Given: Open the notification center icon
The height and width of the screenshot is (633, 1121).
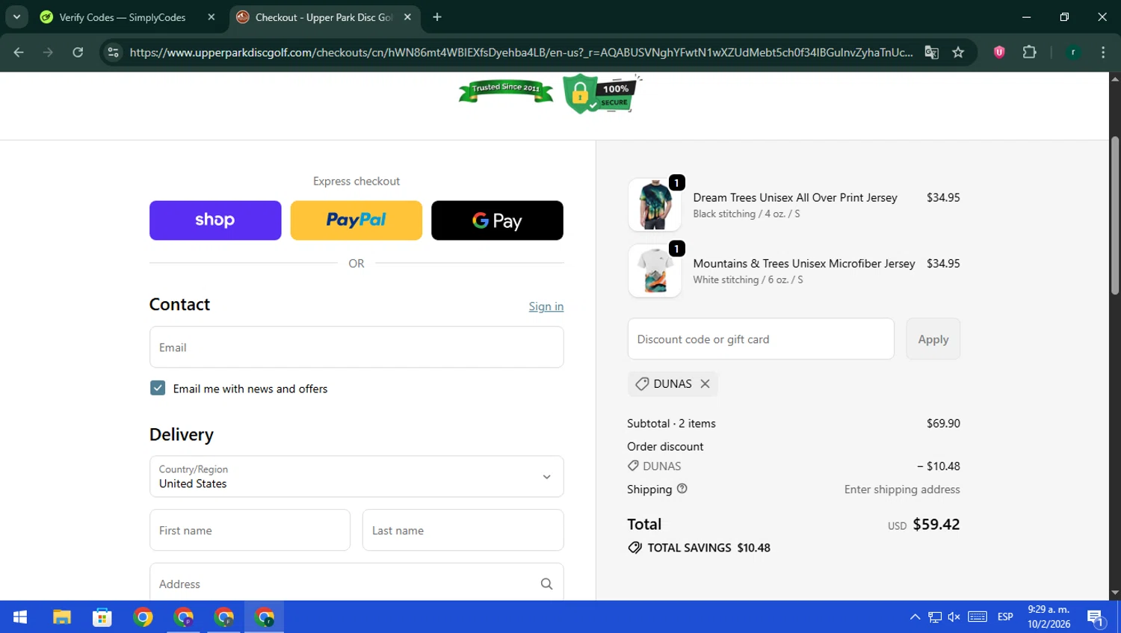Looking at the screenshot, I should click(1096, 617).
